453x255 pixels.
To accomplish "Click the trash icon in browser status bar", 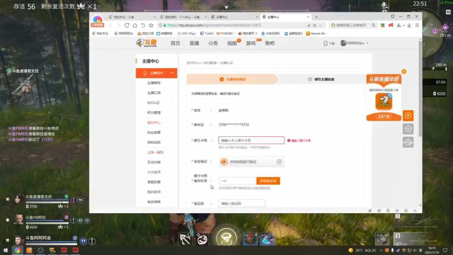I will 388,210.
